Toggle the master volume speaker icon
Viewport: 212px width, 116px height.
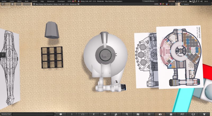pyautogui.click(x=201, y=1)
